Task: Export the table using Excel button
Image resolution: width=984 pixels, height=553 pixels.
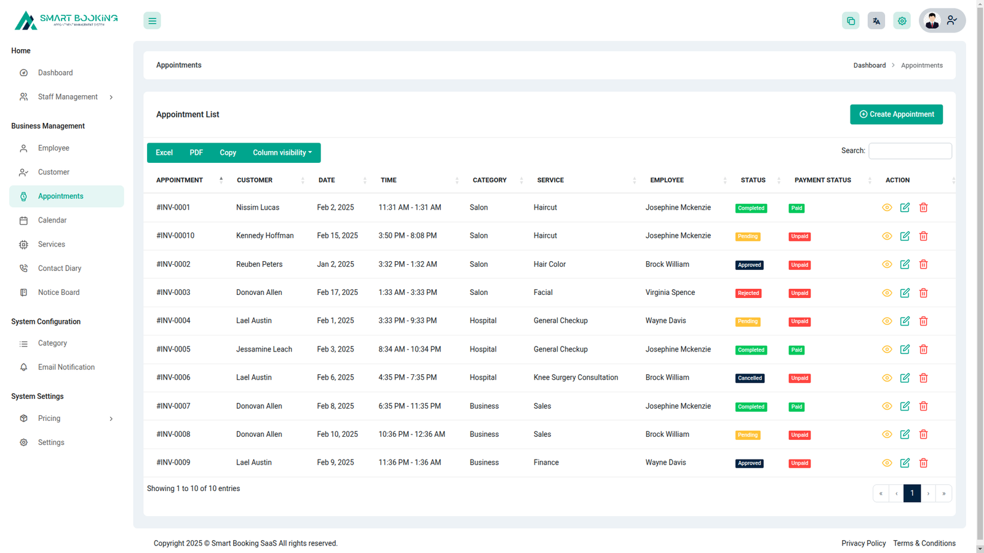Action: click(164, 153)
